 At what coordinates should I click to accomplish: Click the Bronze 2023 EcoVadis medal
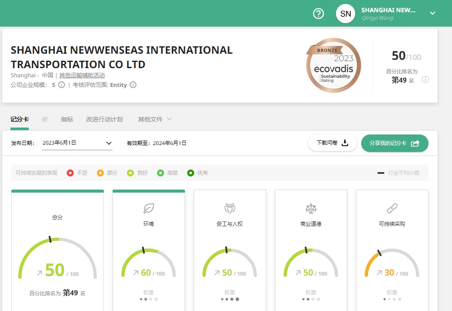333,65
